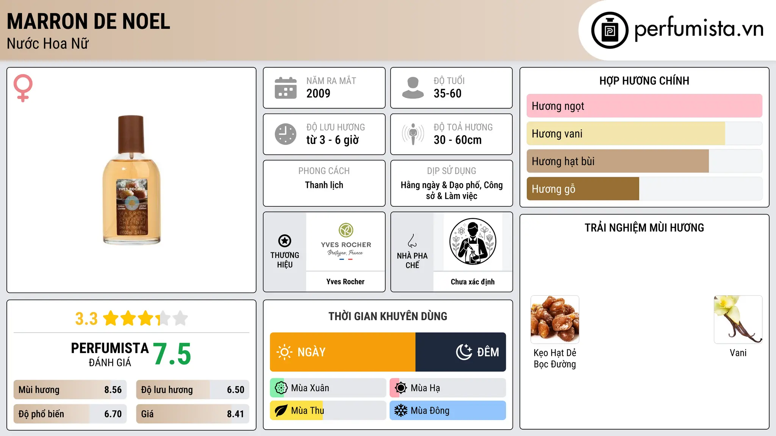Click the Mùi hương 8.56 score bar
This screenshot has height=436, width=776.
coord(70,390)
